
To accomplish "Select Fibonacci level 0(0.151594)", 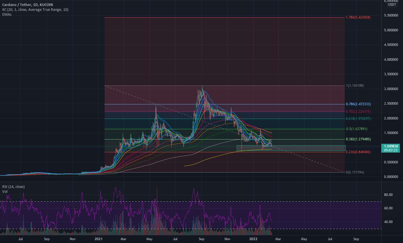I will point(355,172).
